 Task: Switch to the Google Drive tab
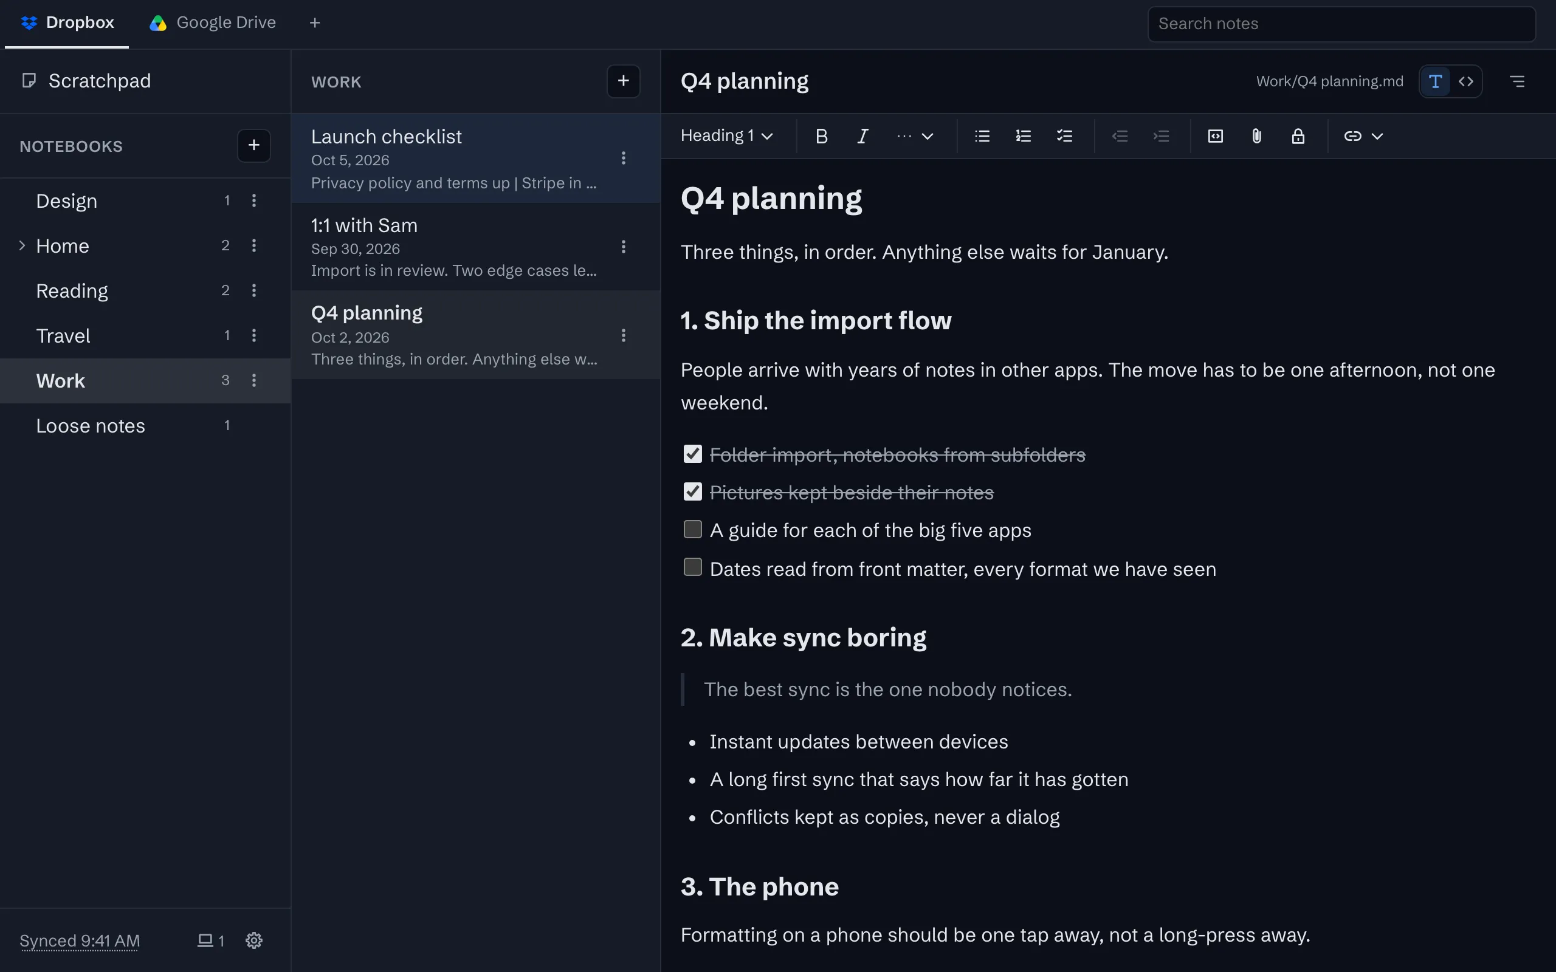[x=213, y=23]
